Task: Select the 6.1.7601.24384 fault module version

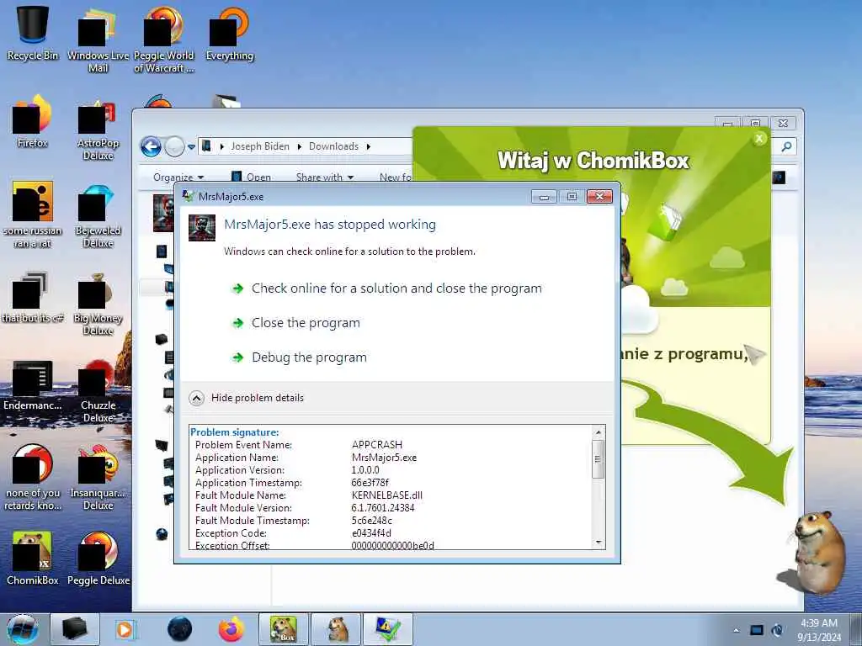Action: pyautogui.click(x=383, y=507)
